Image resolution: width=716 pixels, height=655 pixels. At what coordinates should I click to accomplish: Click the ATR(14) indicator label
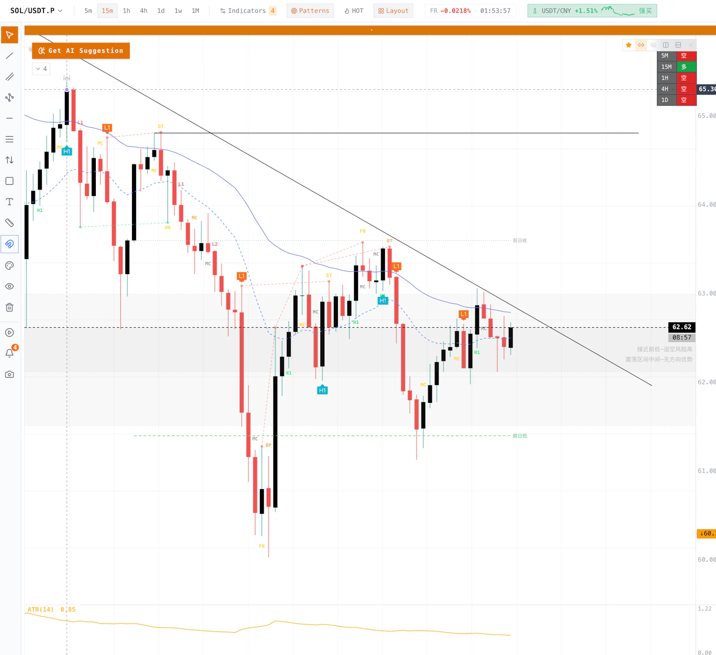pyautogui.click(x=41, y=609)
